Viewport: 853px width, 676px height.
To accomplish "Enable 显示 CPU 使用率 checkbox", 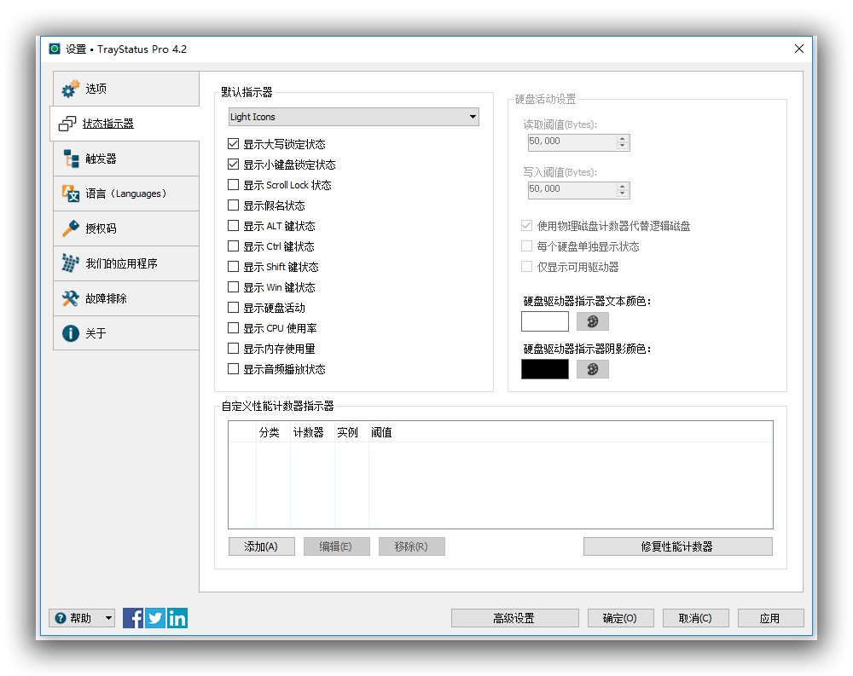I will coord(234,328).
